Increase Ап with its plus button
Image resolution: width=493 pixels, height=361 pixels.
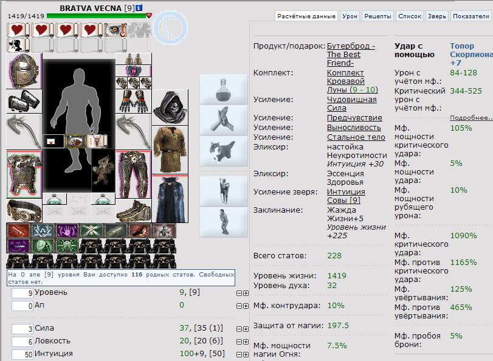click(x=246, y=306)
